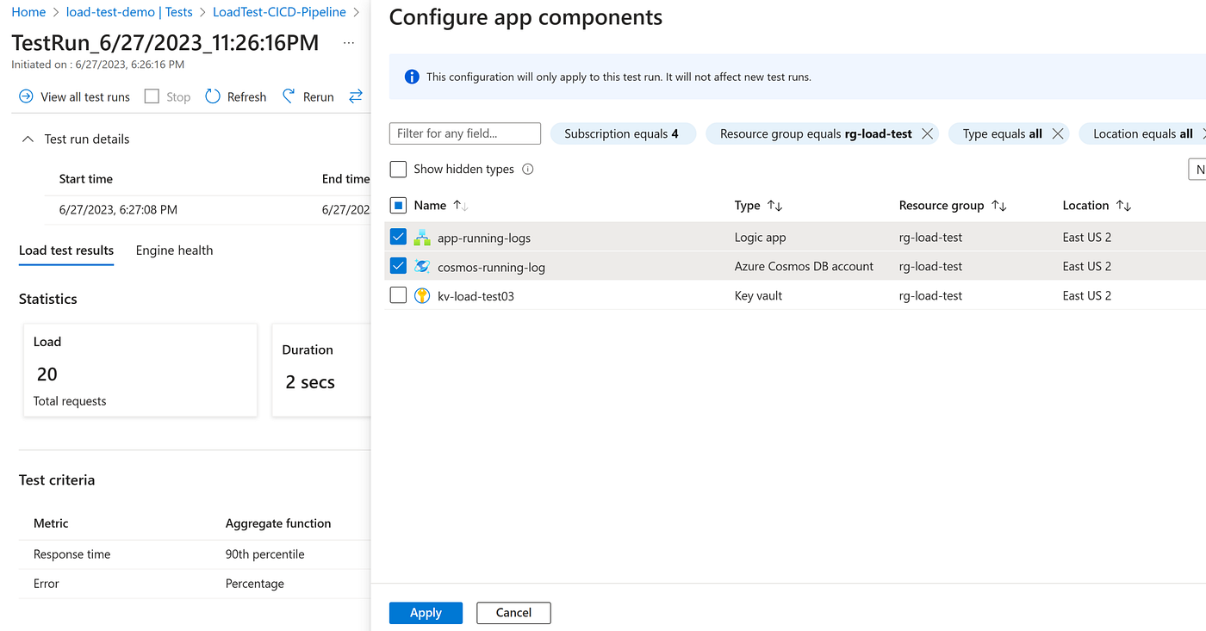This screenshot has width=1206, height=631.
Task: Sort the table by Type column
Action: point(774,206)
